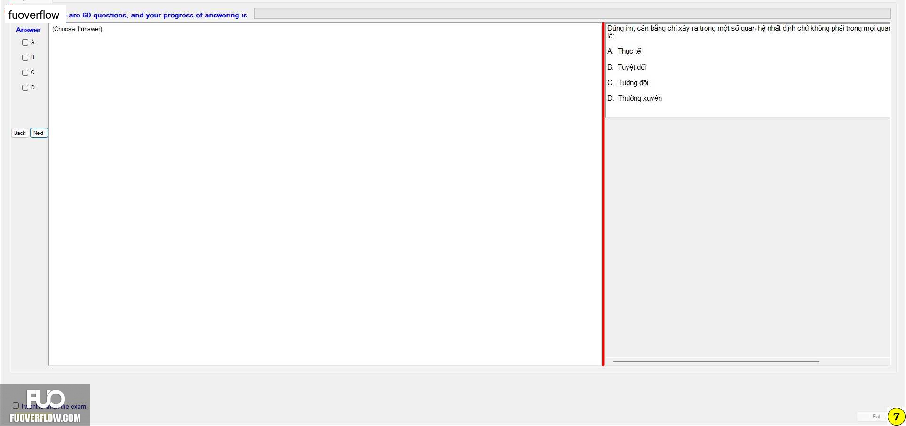The width and height of the screenshot is (906, 426).
Task: Select answer text 'D. Thường xuyên'
Action: (x=634, y=98)
